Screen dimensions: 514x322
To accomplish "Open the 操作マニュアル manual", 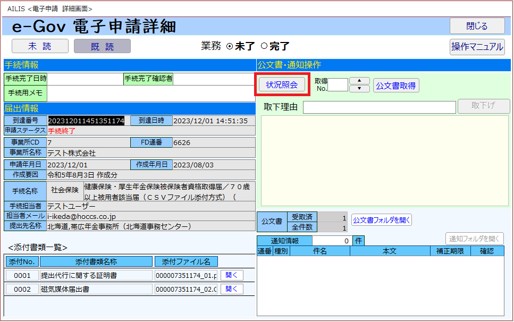I will tap(477, 47).
